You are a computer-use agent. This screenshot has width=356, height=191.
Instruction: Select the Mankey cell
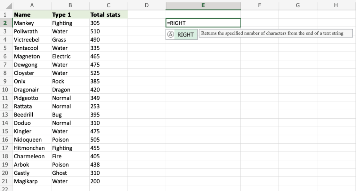click(32, 23)
